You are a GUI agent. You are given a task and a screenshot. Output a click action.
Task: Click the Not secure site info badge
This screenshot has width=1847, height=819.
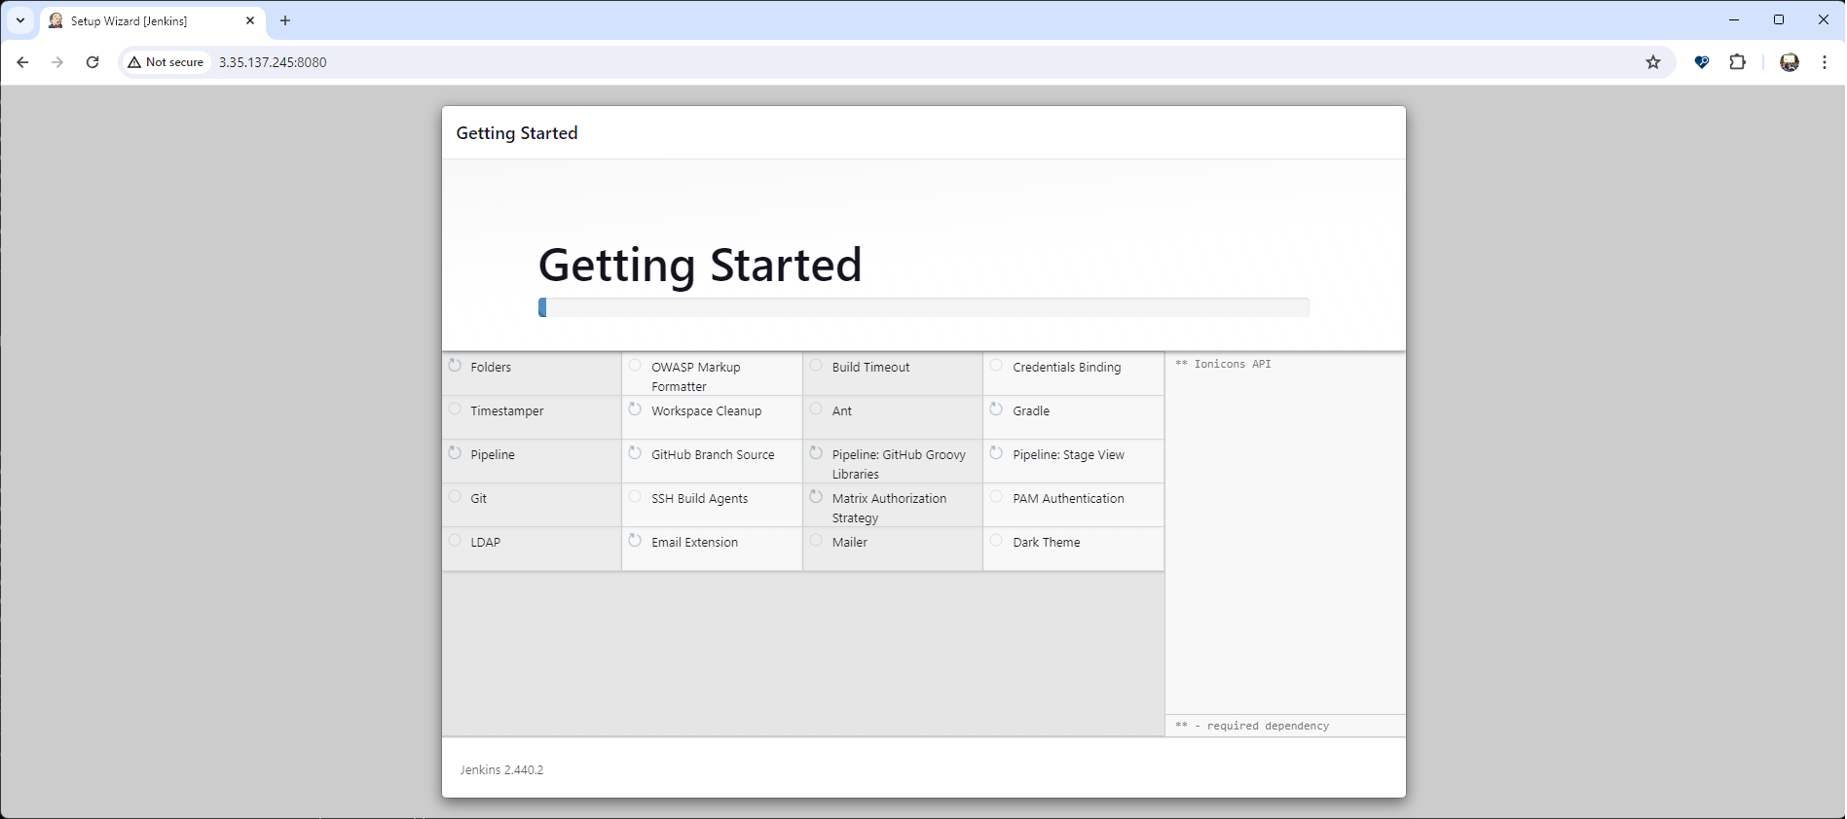166,62
